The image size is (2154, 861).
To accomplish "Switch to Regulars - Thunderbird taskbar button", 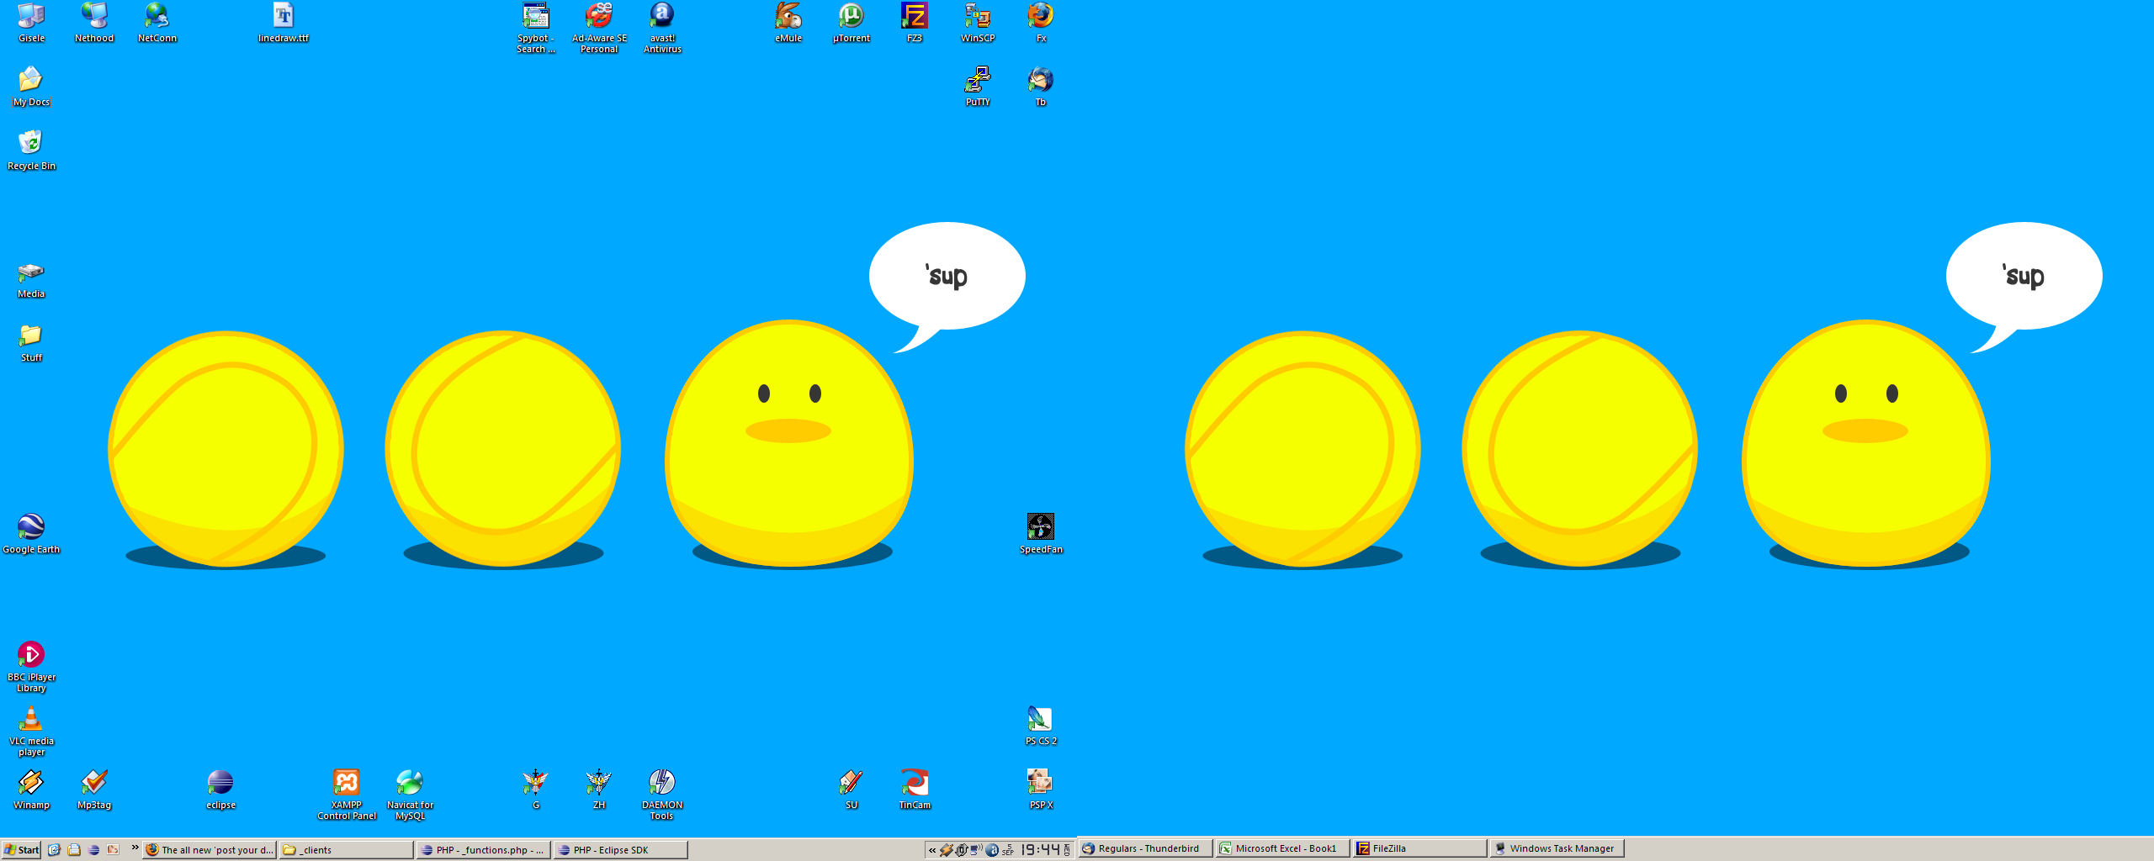I will click(x=1146, y=848).
